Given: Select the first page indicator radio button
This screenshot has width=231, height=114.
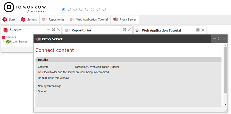Looking at the screenshot, I should (63, 9).
